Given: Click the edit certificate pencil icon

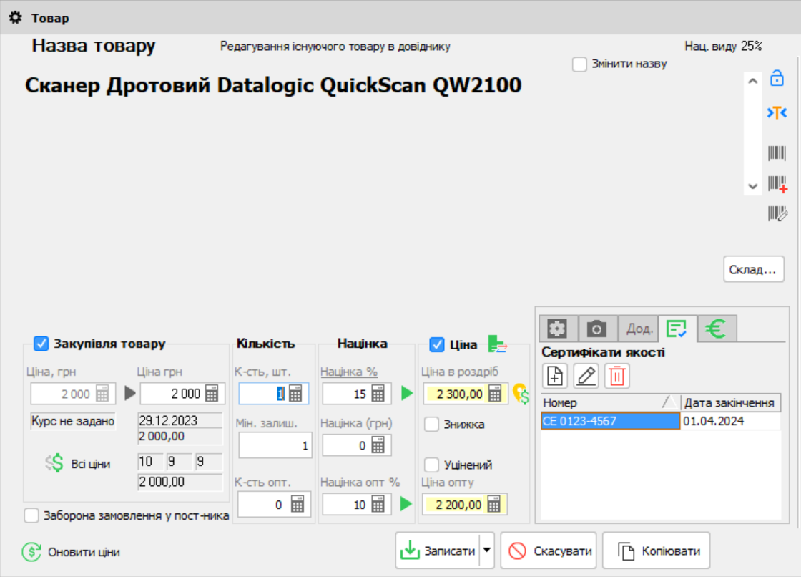Looking at the screenshot, I should [x=586, y=375].
